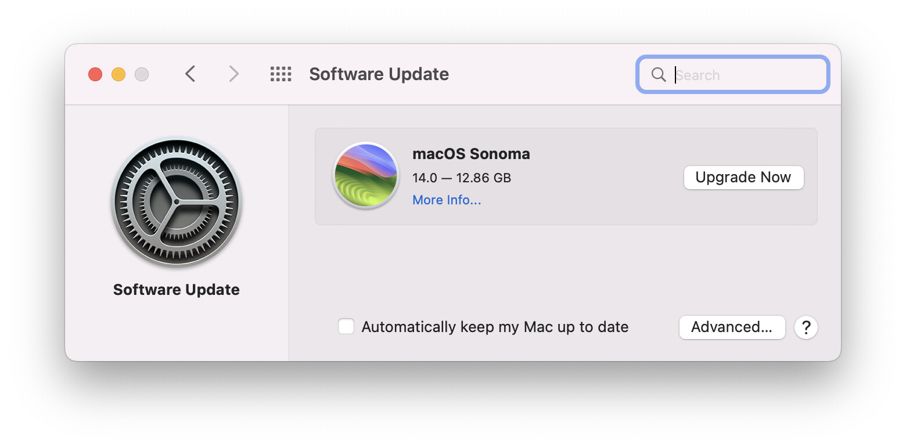
Task: Go forward using the right chevron
Action: point(233,74)
